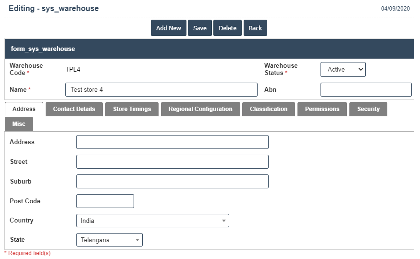
Task: Click the Name field containing Test store 4
Action: pos(161,90)
